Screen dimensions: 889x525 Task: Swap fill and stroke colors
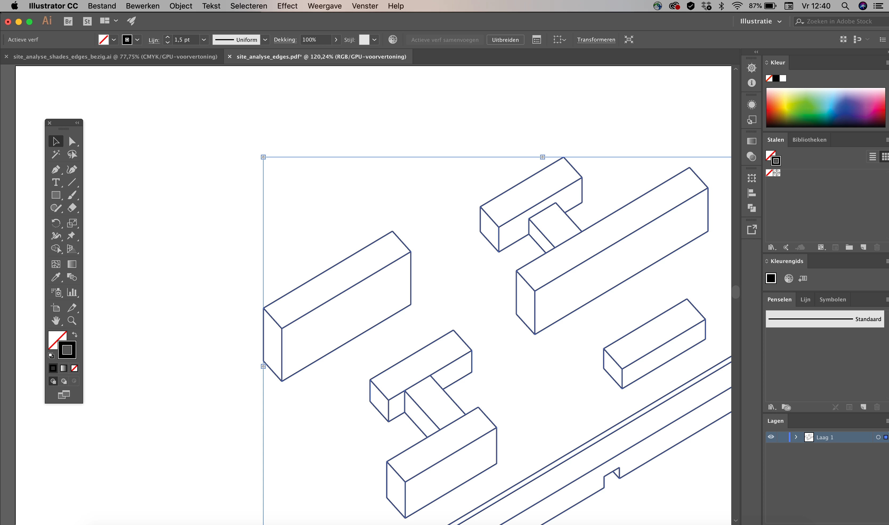[75, 334]
